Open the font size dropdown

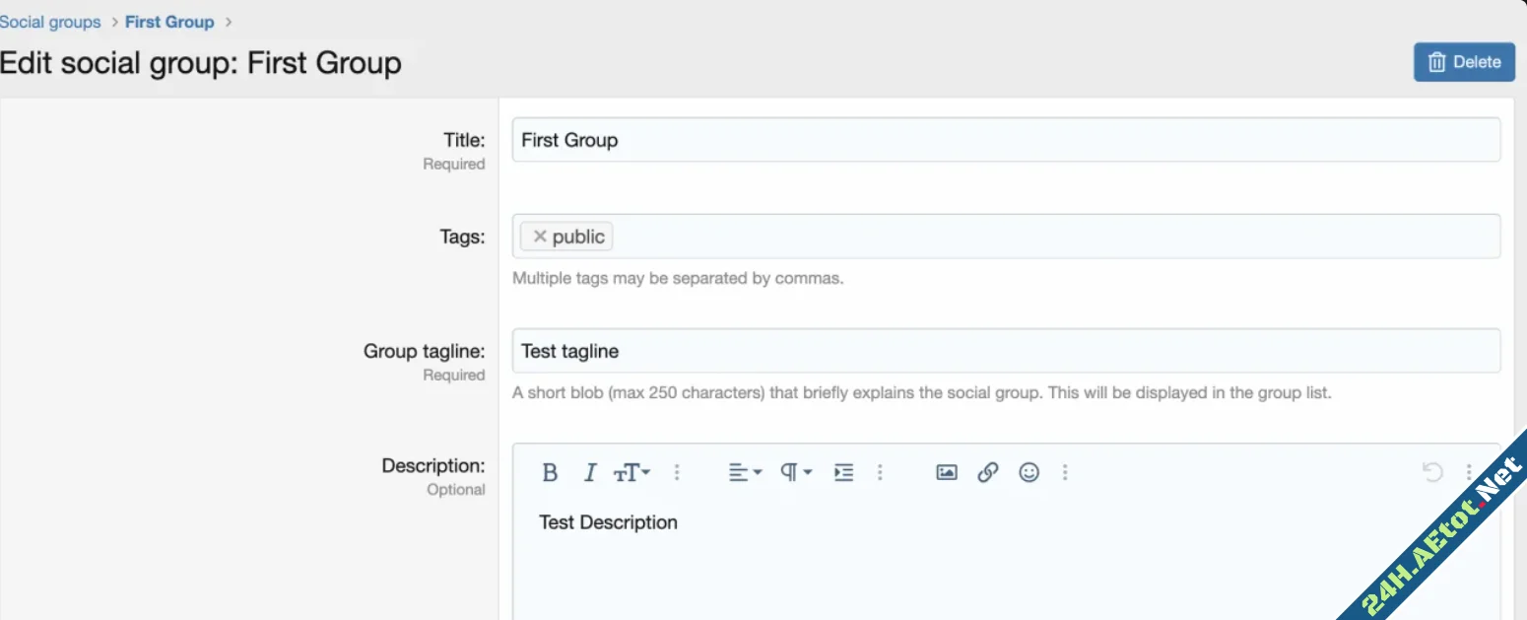click(631, 473)
